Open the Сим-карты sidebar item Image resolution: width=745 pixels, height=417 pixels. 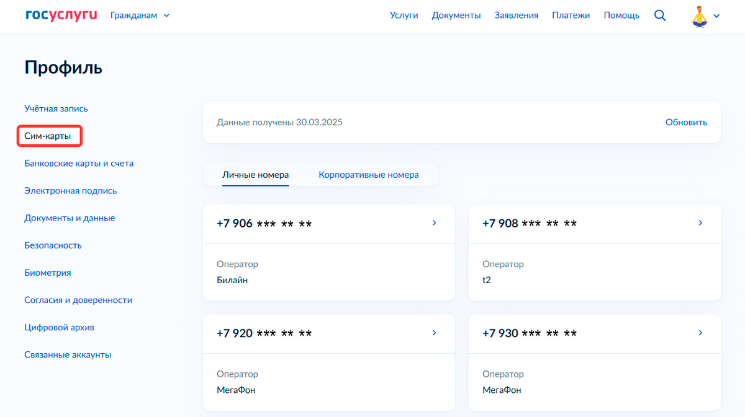(x=49, y=135)
